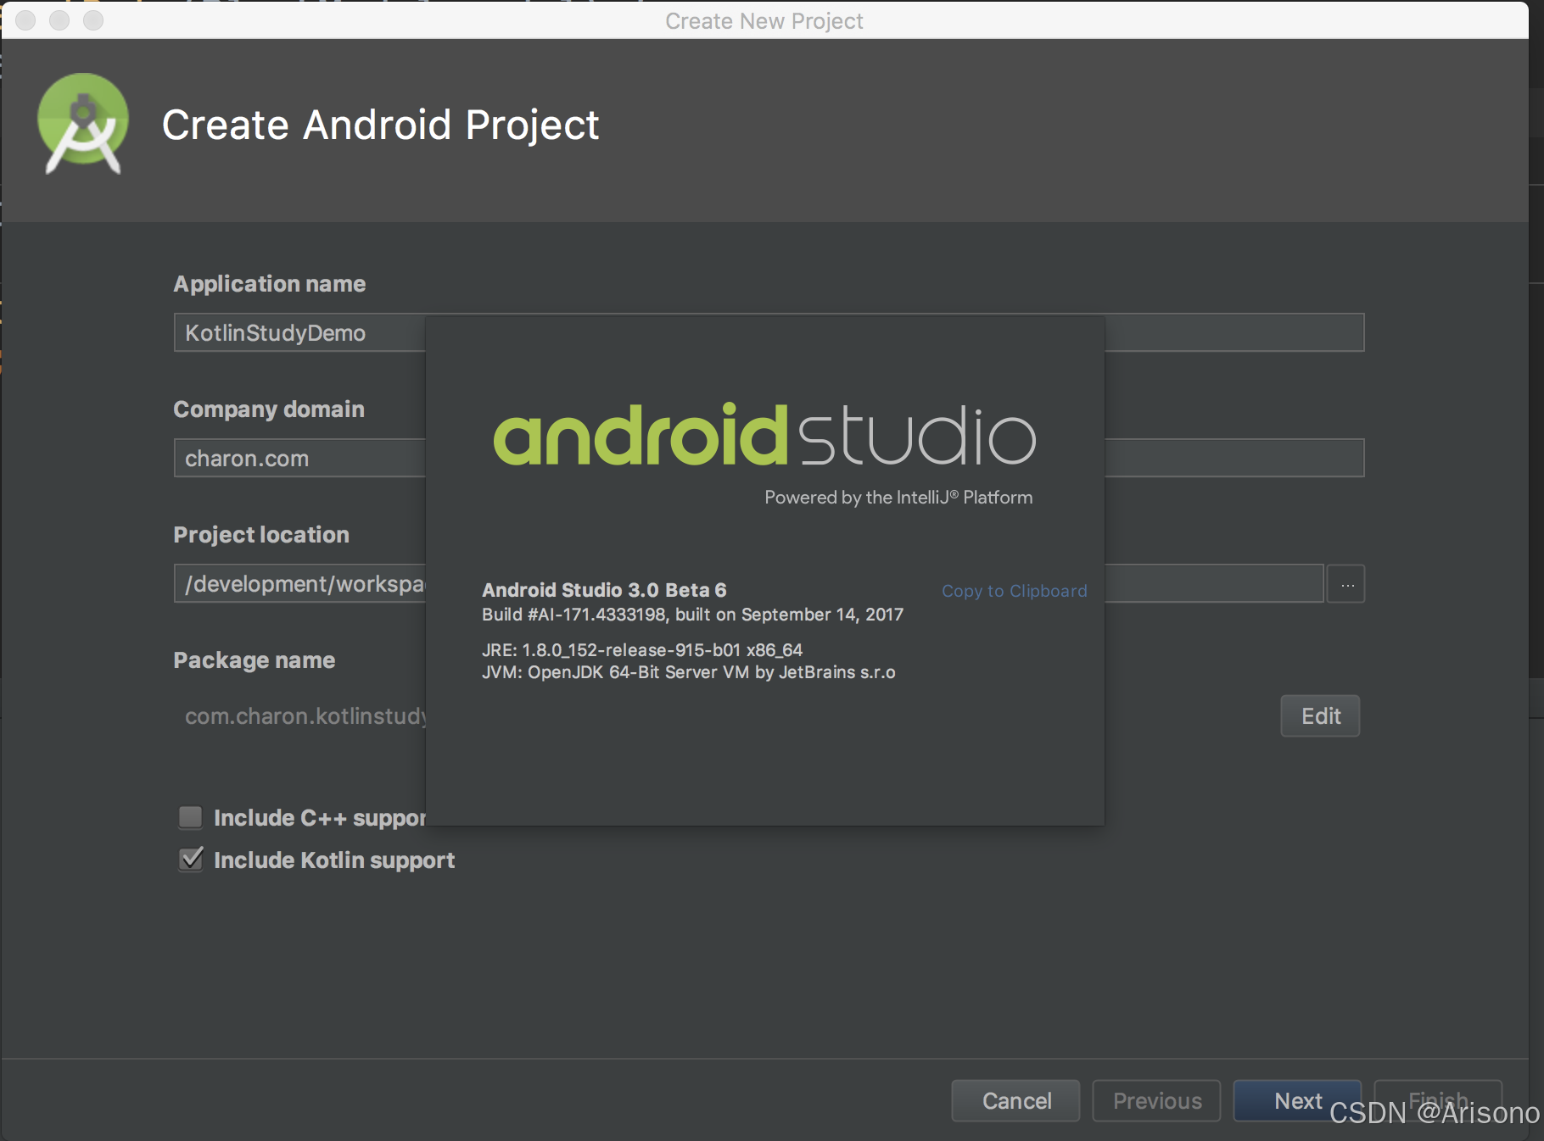Screen dimensions: 1544x1141
Task: Click the Powered by the IntelliJ Platform text
Action: coord(898,498)
